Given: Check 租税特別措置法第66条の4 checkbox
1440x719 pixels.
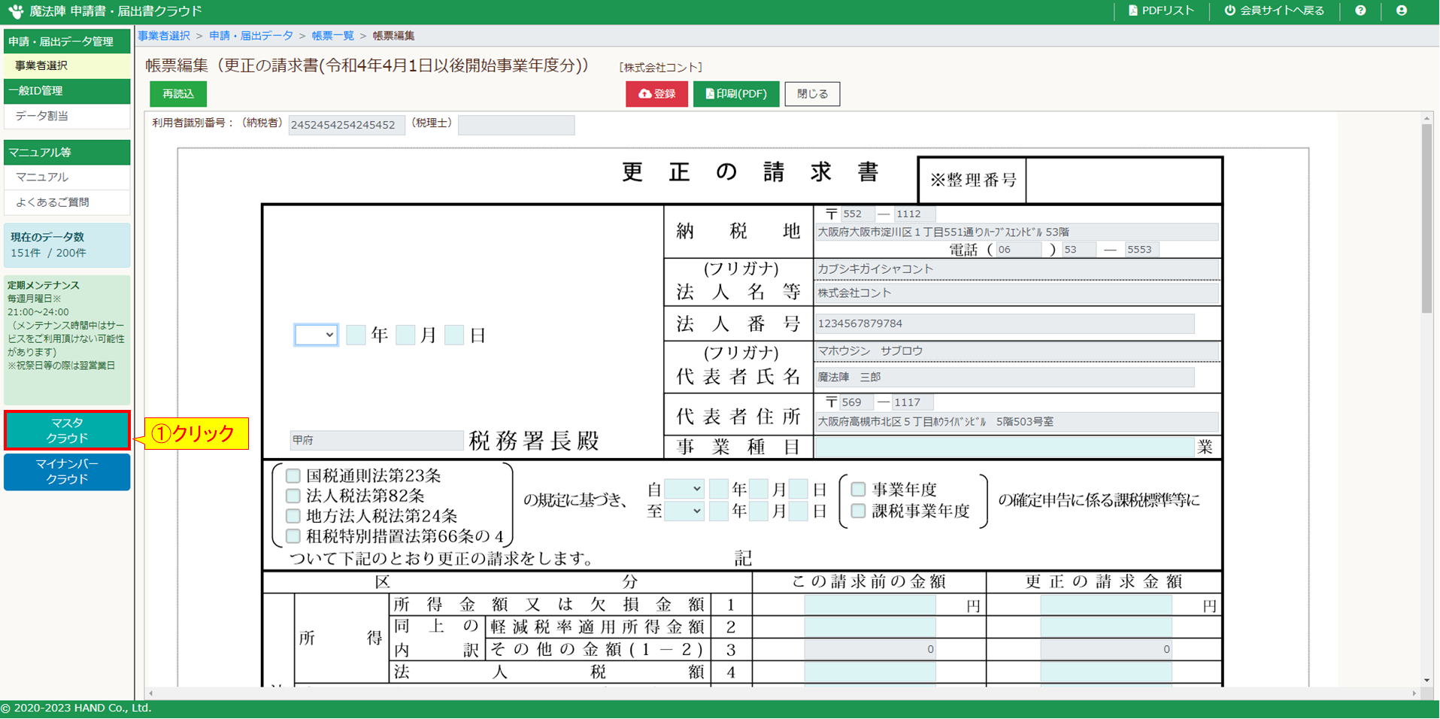Looking at the screenshot, I should click(293, 537).
